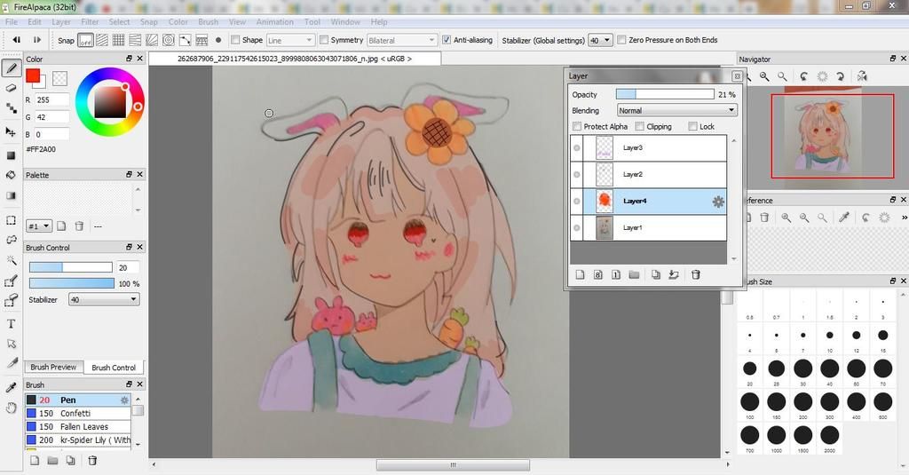Flip view in Navigator panel

point(862,76)
